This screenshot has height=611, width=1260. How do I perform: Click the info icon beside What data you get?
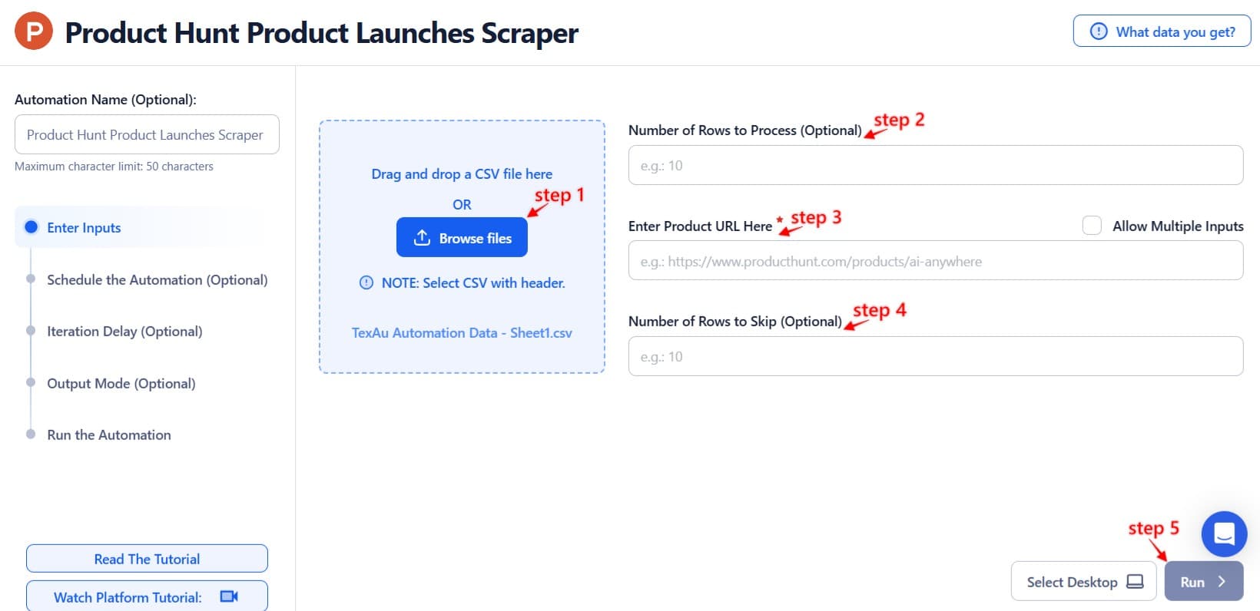click(x=1099, y=31)
